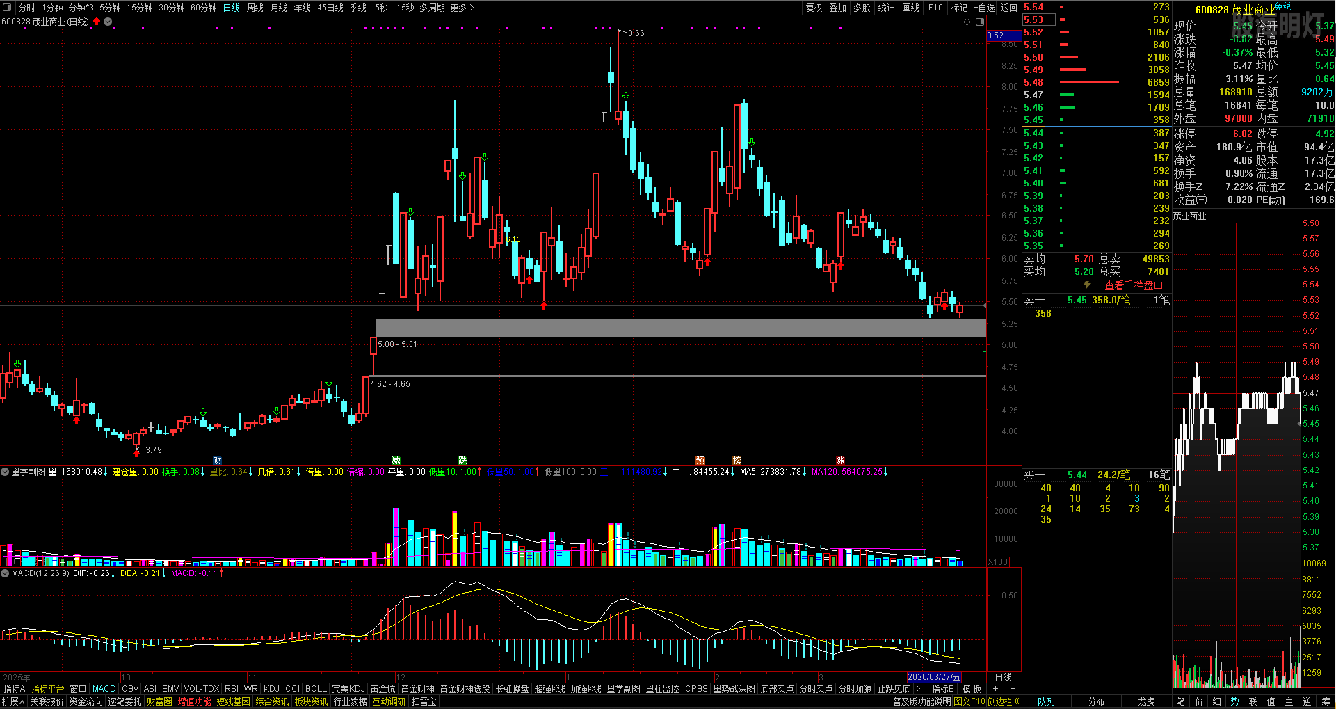Switch to the 周线 weekly chart tab
This screenshot has width=1336, height=709.
pyautogui.click(x=255, y=8)
